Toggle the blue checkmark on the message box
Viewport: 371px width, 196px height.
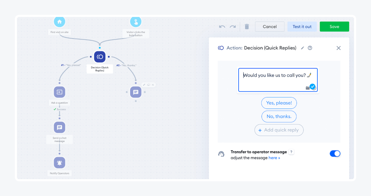[x=313, y=87]
